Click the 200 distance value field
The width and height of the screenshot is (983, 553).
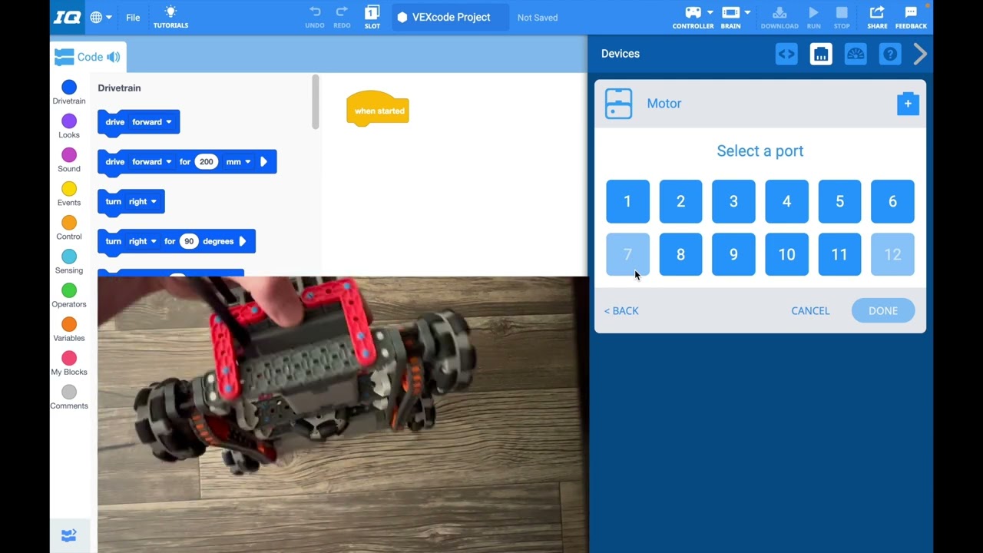pos(206,162)
